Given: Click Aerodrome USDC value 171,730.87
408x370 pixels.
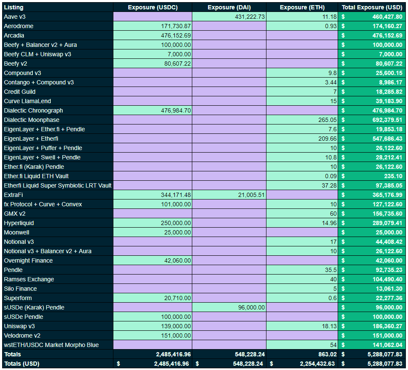Looking at the screenshot, I should 153,26.
